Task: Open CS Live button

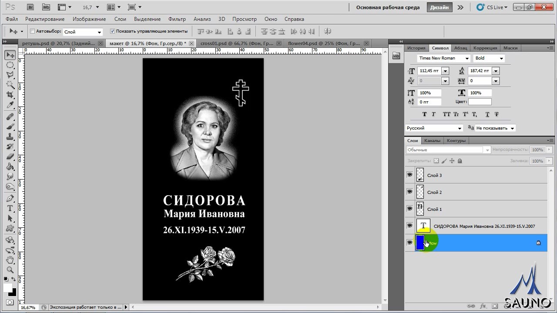Action: [492, 7]
